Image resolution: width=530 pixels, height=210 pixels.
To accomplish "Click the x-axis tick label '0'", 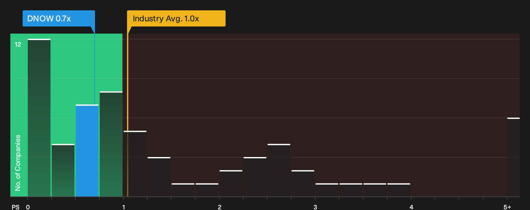I will pos(28,207).
